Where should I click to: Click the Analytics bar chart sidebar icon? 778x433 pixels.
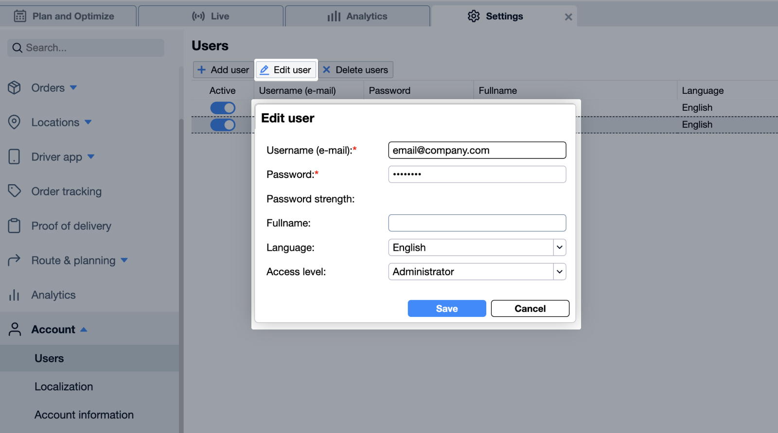14,295
